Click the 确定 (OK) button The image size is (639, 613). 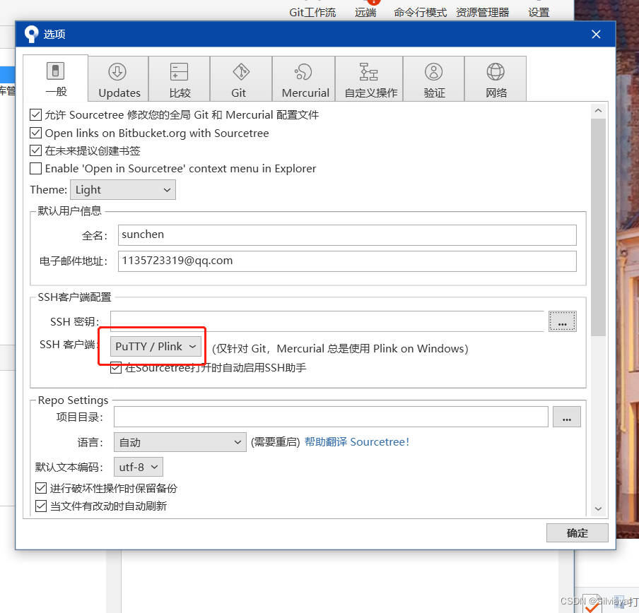(x=577, y=532)
